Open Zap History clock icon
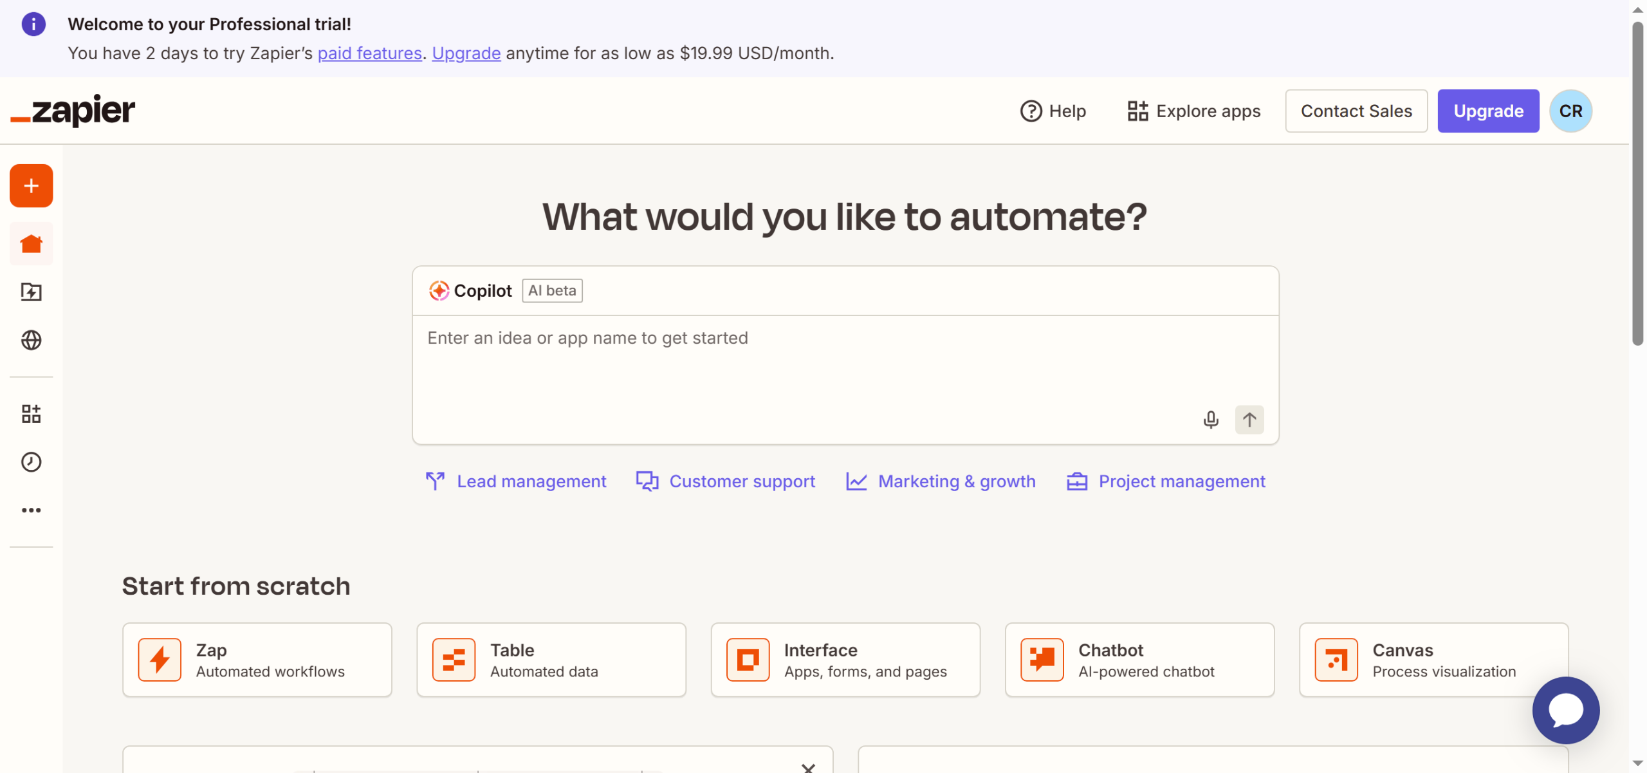Viewport: 1647px width, 773px height. click(x=31, y=462)
